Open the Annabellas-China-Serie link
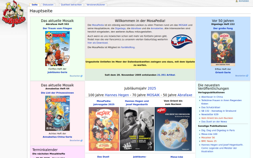Viewport: 253px width, 158px height. (57, 137)
